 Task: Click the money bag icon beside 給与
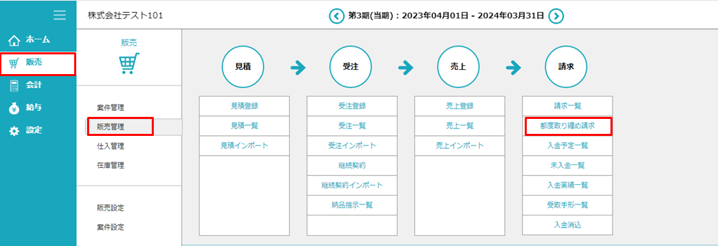[x=15, y=108]
